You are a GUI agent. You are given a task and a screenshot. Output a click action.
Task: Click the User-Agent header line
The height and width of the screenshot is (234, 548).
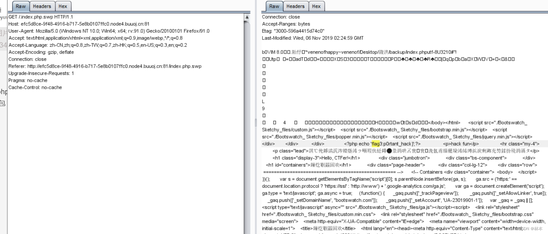(x=109, y=31)
